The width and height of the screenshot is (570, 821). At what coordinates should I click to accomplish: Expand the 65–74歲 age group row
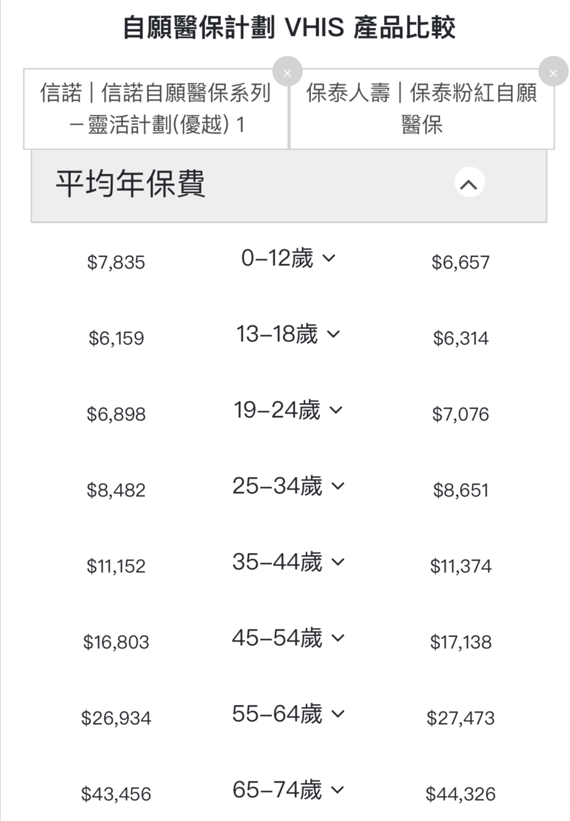pyautogui.click(x=288, y=790)
